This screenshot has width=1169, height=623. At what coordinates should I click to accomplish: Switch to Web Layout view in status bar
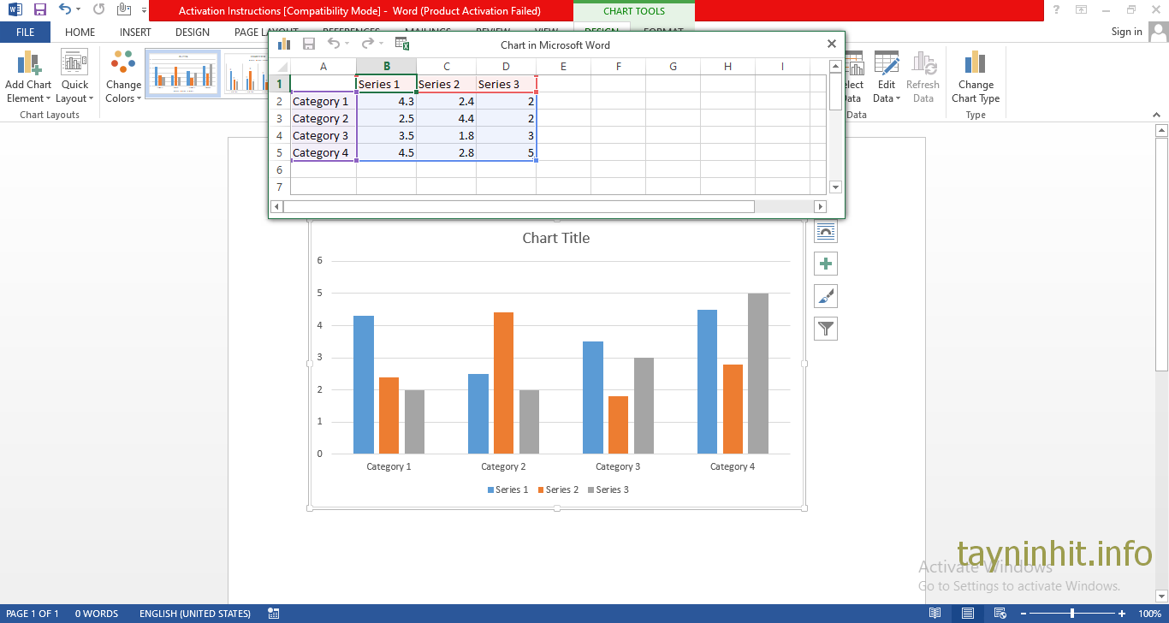998,614
